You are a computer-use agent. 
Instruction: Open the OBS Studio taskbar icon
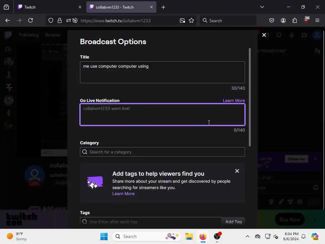click(217, 236)
